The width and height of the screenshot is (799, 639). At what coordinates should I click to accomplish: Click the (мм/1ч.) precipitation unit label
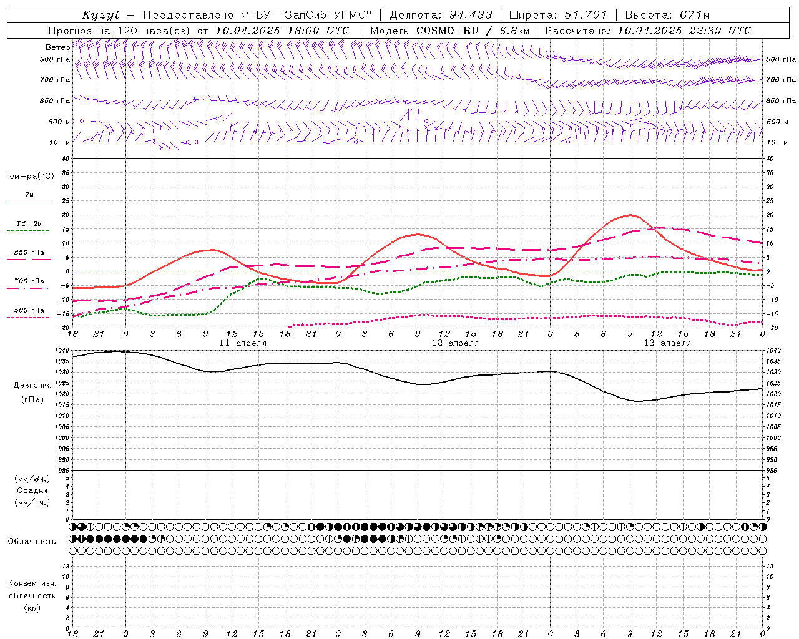coord(32,502)
